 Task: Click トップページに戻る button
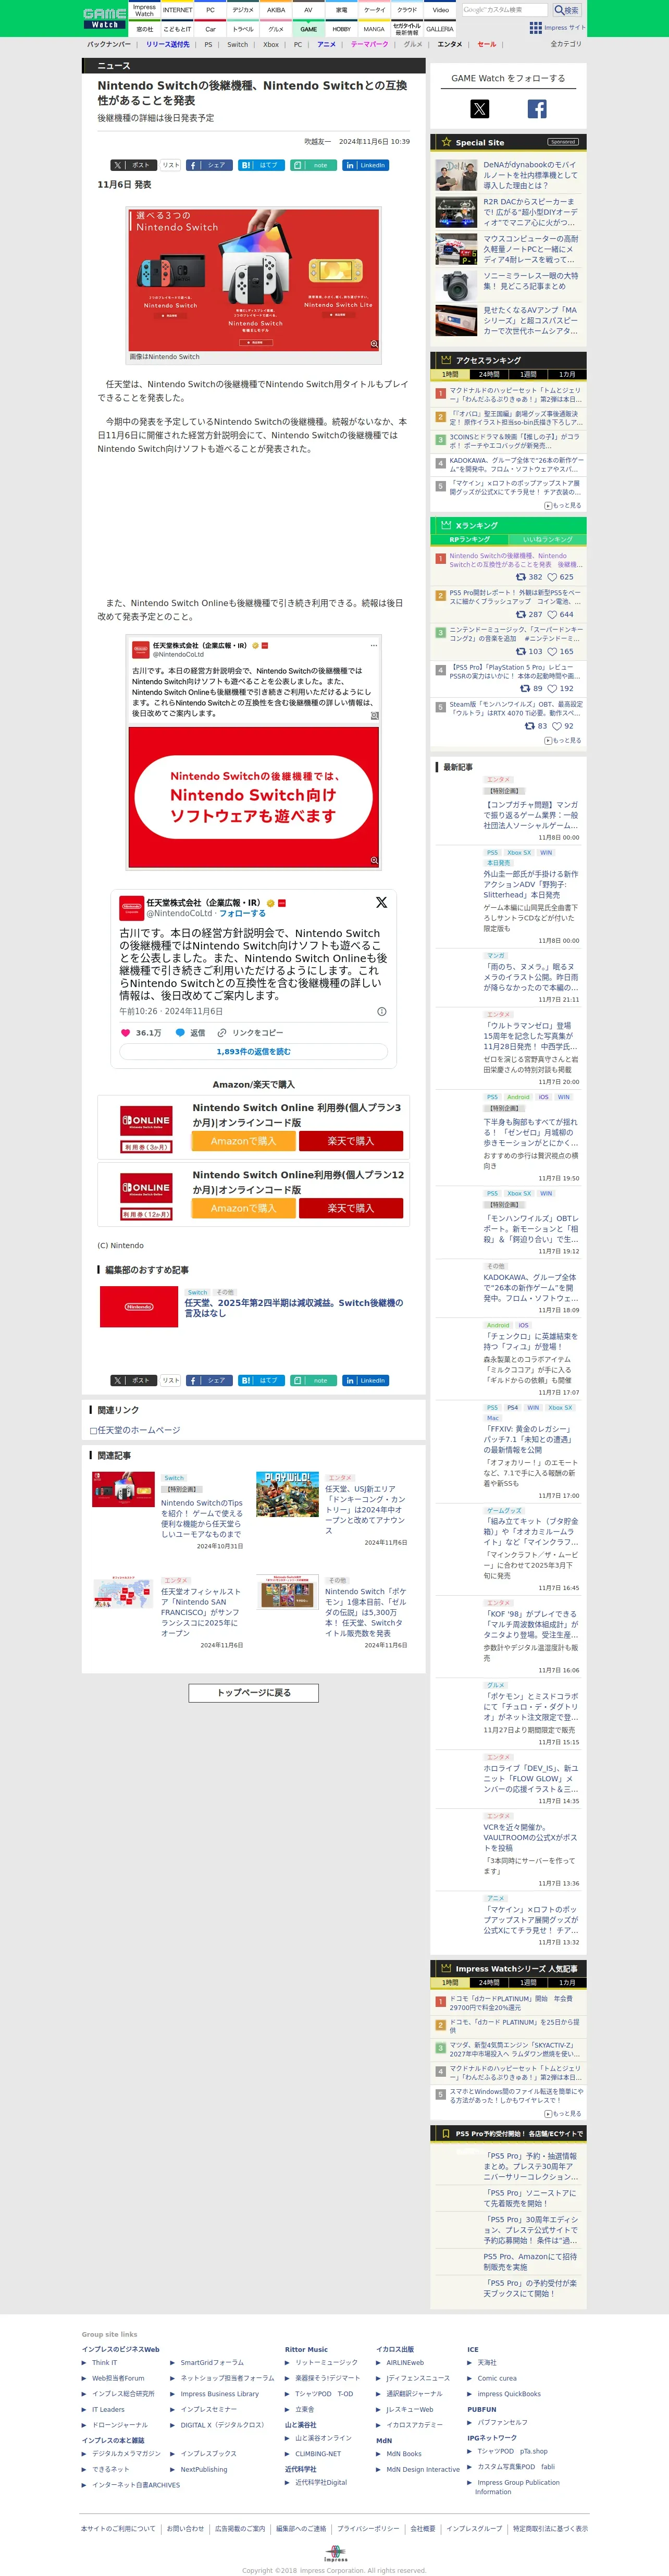(254, 1693)
